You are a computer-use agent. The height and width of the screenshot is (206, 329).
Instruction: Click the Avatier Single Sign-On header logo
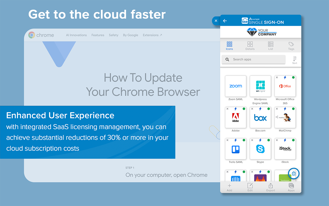tap(263, 21)
